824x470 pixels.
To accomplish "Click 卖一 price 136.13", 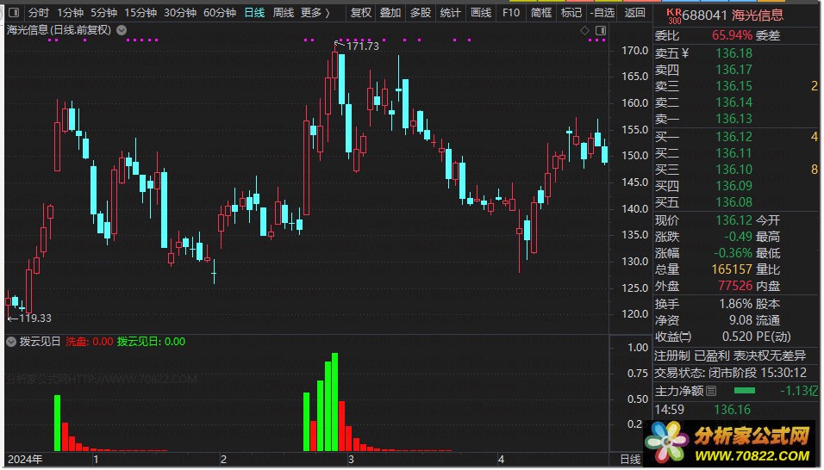I will point(733,119).
